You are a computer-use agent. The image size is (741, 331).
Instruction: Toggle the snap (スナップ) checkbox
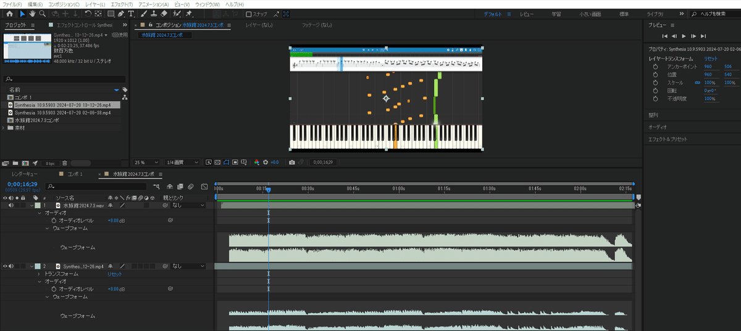pyautogui.click(x=248, y=14)
